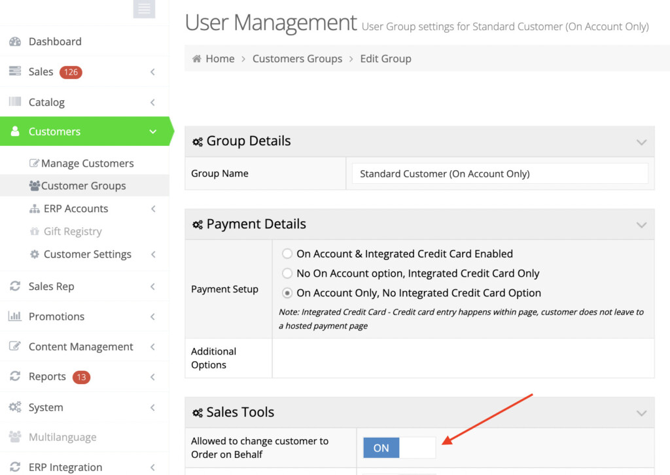Screen dimensions: 670x475
Task: Open the Catalog menu item
Action: (x=84, y=102)
